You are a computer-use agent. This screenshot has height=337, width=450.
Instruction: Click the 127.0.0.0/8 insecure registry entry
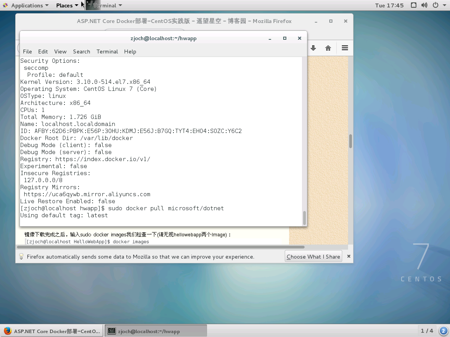click(x=43, y=180)
